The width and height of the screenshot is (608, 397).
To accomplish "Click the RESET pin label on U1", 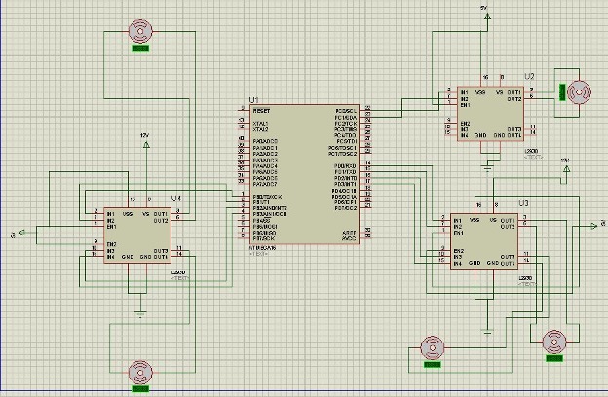I will coord(261,111).
